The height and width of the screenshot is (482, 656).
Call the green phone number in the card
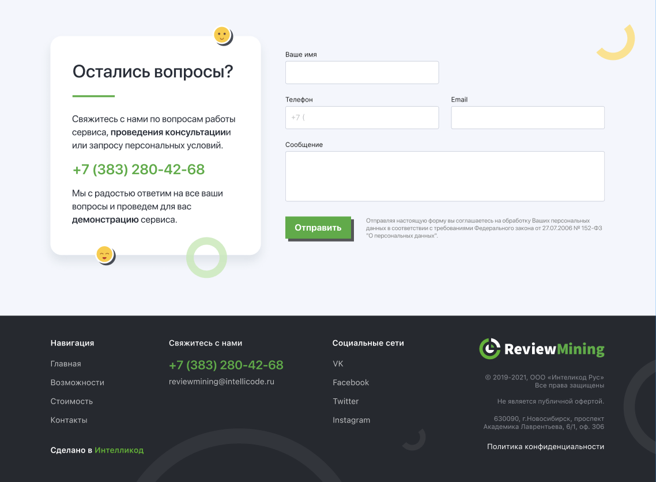tap(138, 170)
